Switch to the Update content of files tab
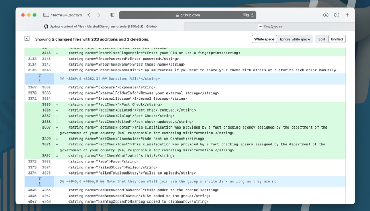370x211 pixels. click(x=100, y=26)
